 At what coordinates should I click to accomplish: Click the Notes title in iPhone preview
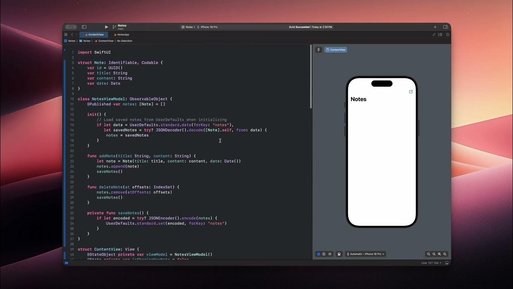pos(358,99)
